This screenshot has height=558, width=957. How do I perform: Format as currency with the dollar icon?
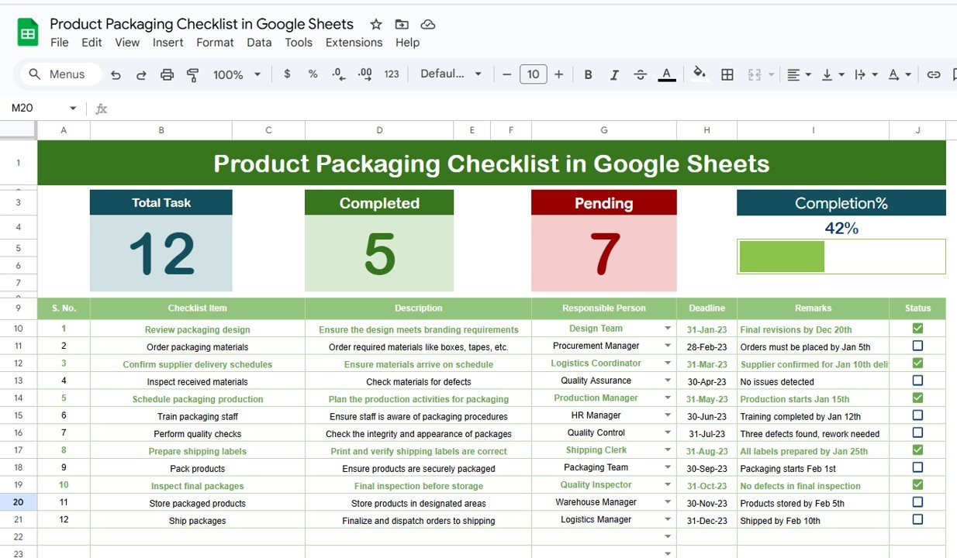point(288,74)
